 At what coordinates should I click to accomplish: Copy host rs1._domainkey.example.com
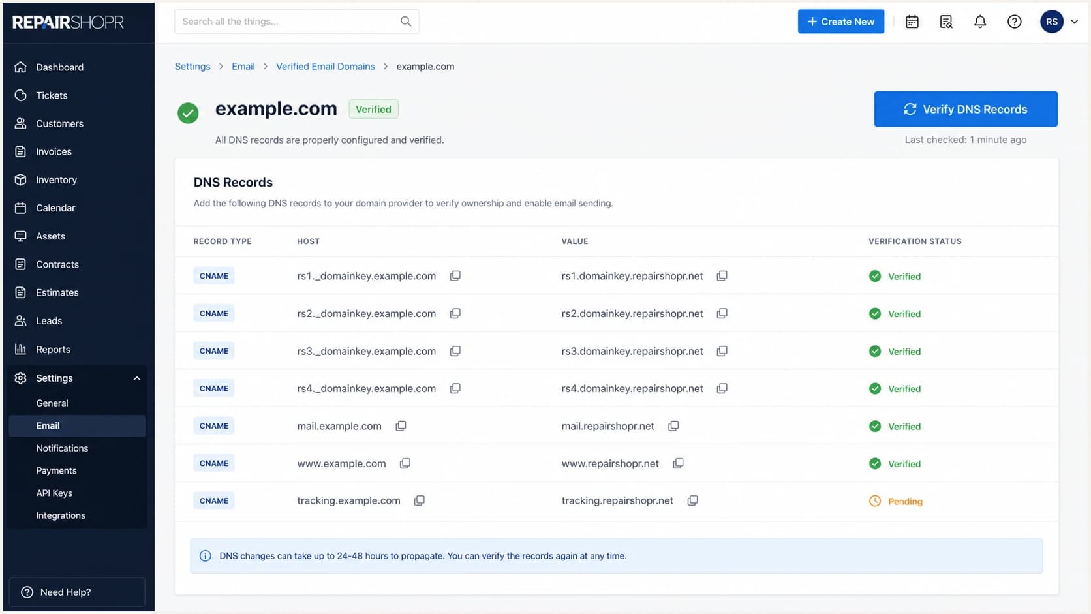point(455,276)
